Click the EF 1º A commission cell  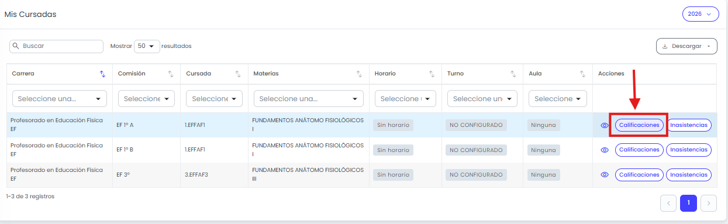pos(146,125)
